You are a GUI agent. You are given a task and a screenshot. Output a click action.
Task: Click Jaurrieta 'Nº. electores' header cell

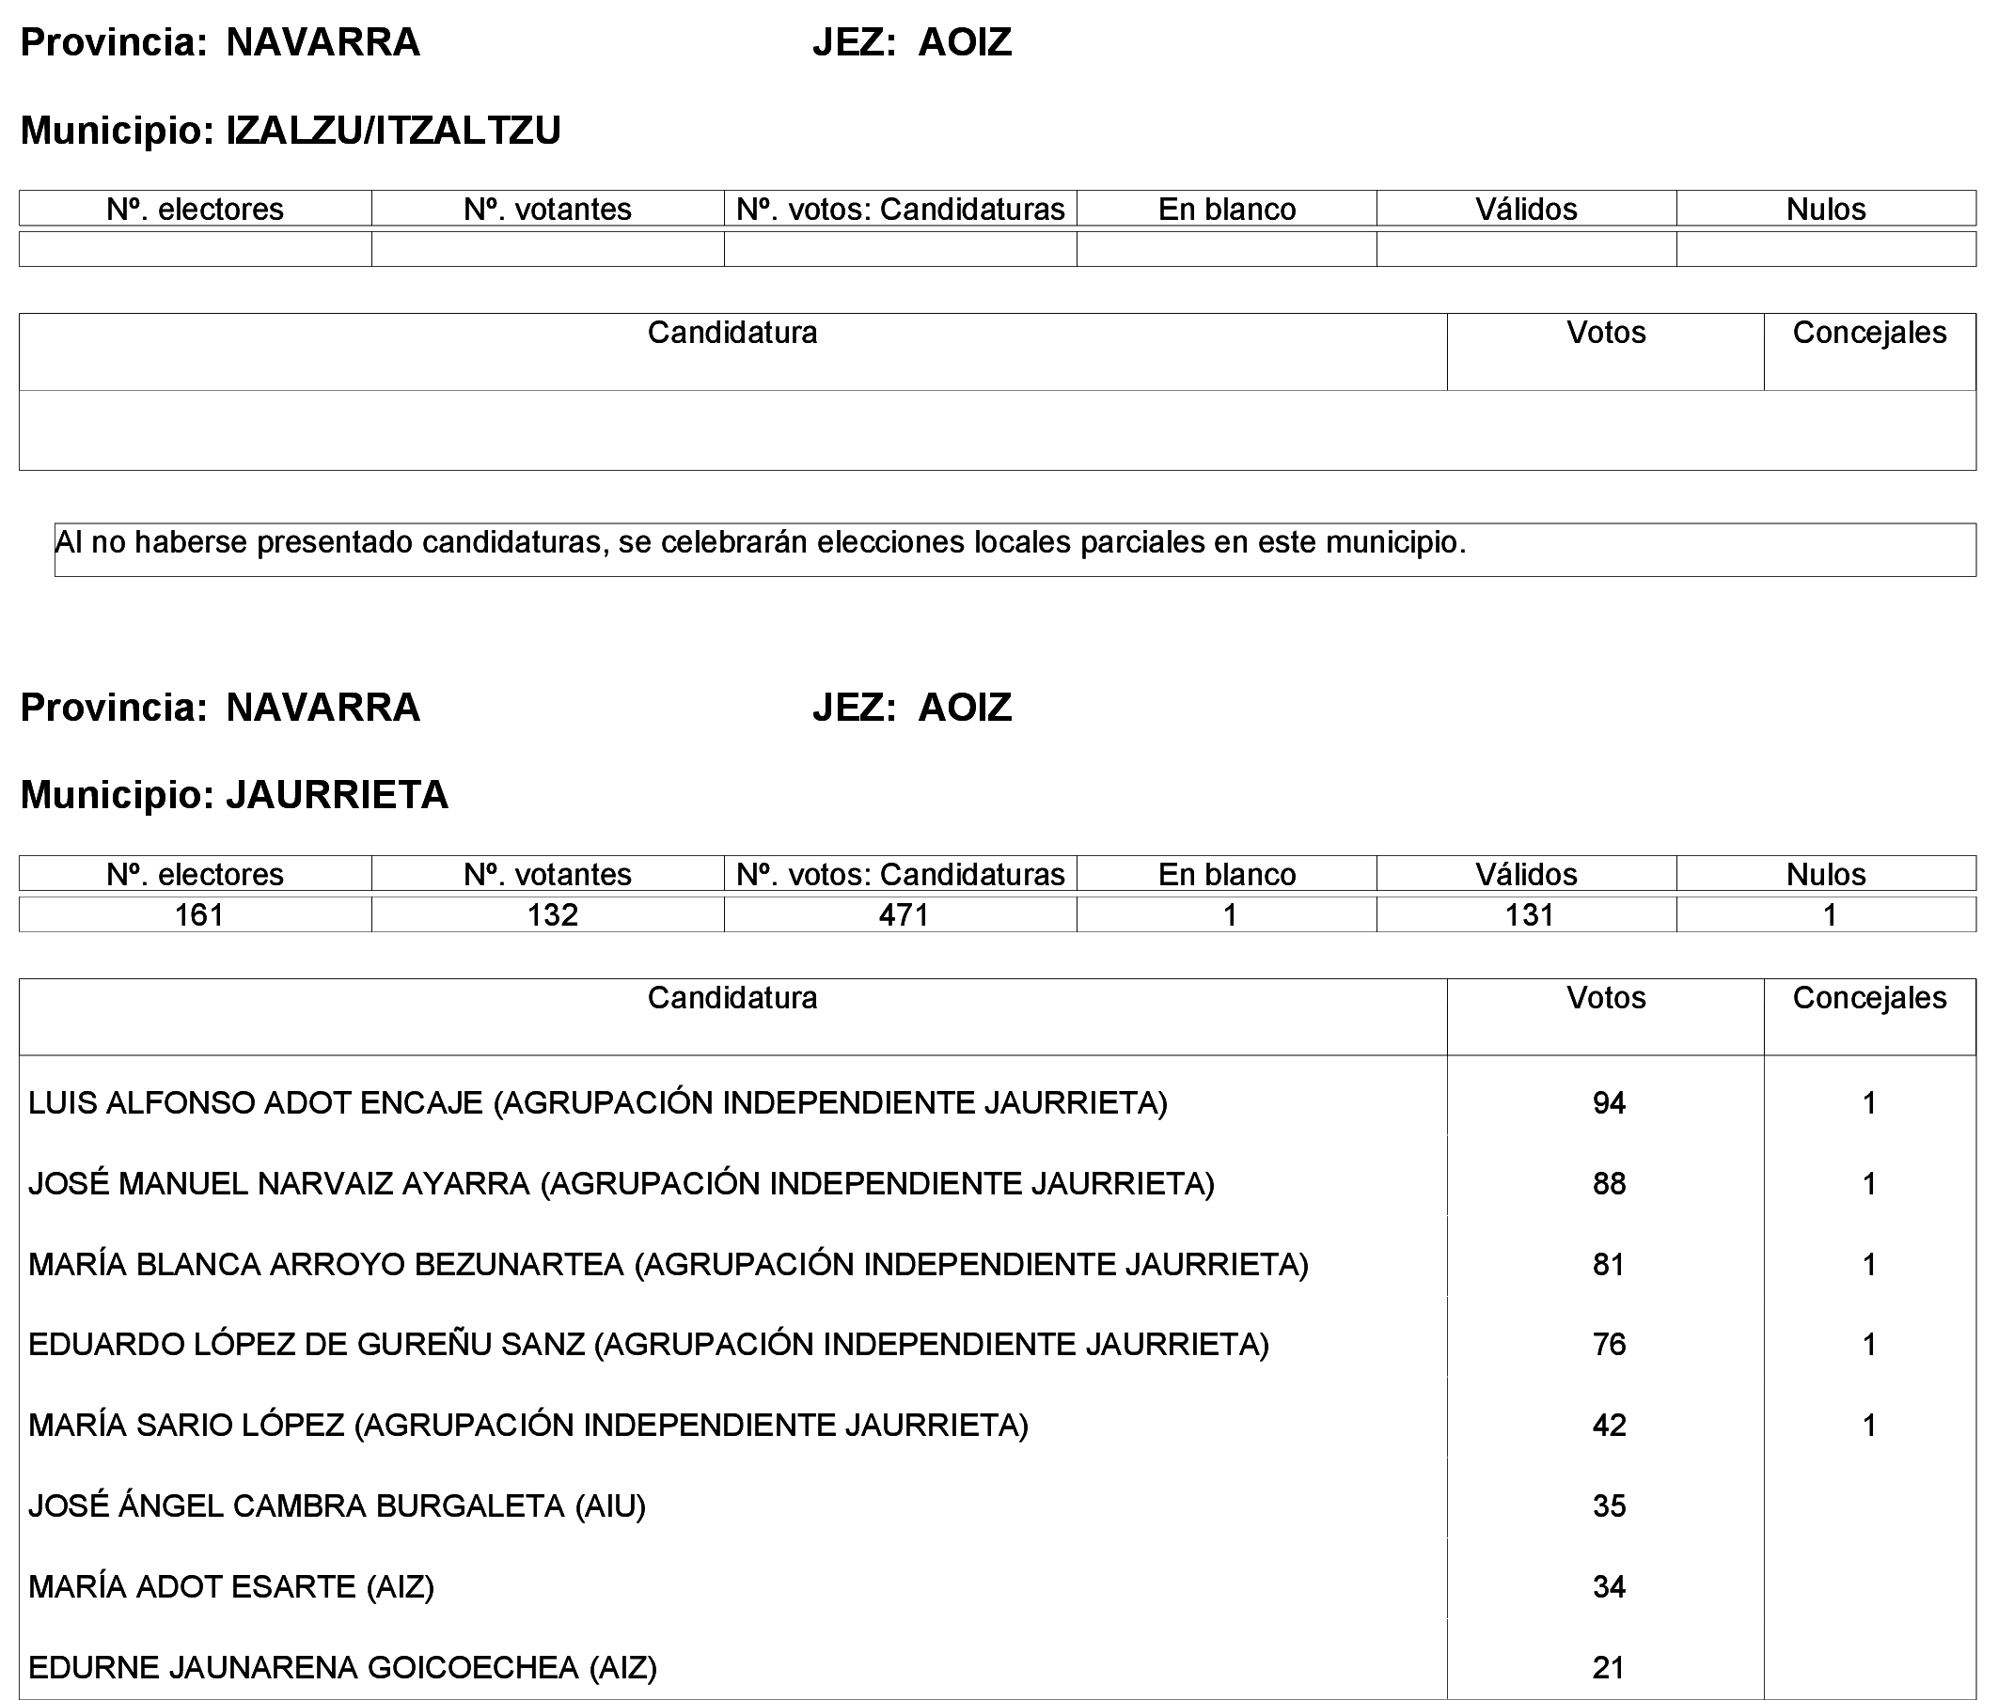[196, 874]
